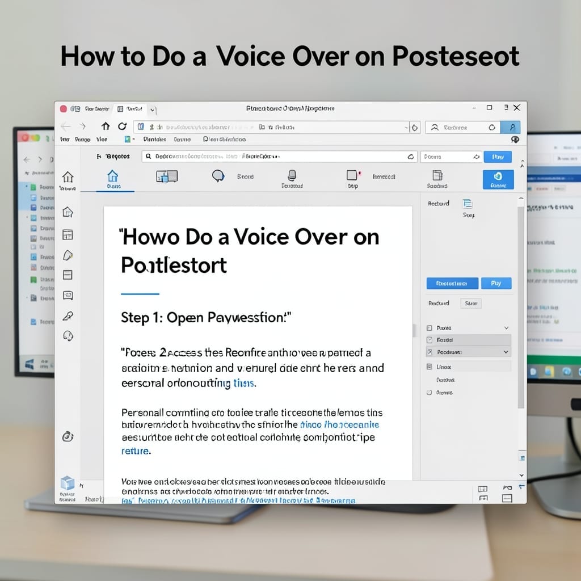Viewport: 581px width, 581px height.
Task: Click the solid blue ribbon button with swirl icon
Action: [x=498, y=180]
